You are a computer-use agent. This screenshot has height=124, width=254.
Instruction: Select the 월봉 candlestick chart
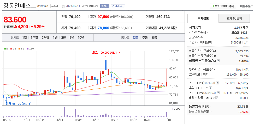pos(154,38)
